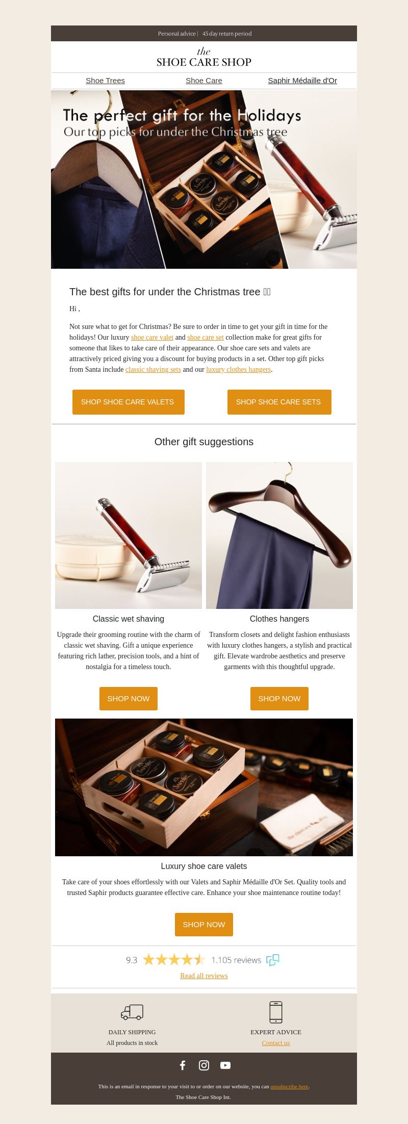The width and height of the screenshot is (408, 1124).
Task: Follow the classic shaving sets link
Action: tap(153, 369)
